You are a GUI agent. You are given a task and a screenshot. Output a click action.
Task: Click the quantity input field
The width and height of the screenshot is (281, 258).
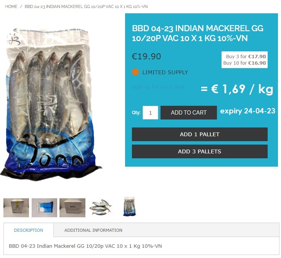tap(150, 113)
